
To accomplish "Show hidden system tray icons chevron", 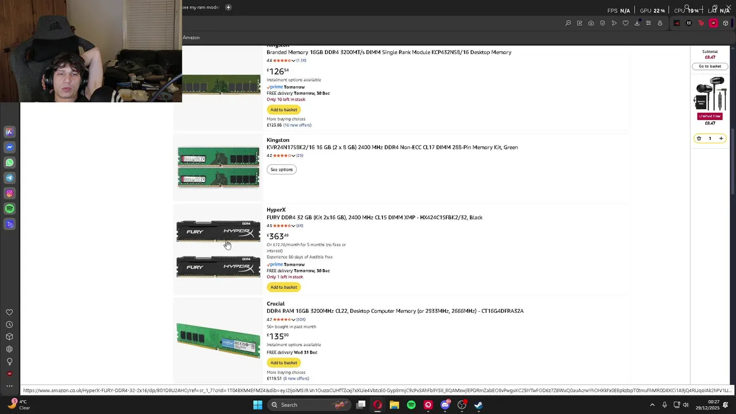I will 652,405.
